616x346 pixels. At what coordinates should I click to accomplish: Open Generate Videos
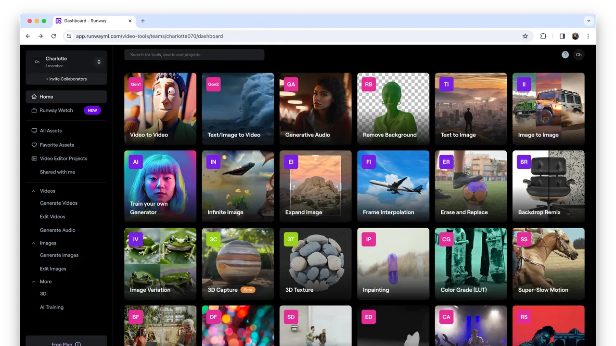[x=59, y=203]
